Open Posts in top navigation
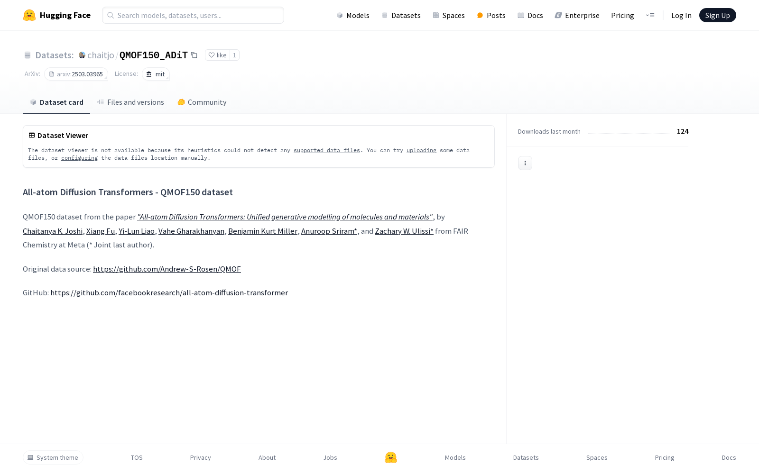This screenshot has height=474, width=759. point(491,15)
